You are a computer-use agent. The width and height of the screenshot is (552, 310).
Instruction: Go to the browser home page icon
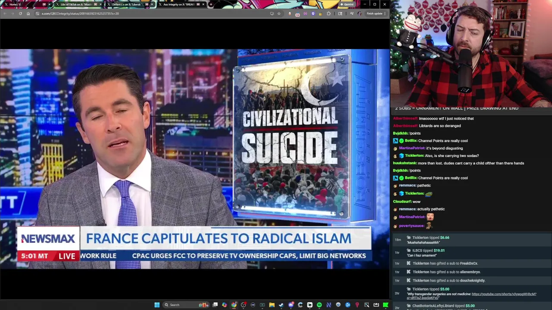28,13
